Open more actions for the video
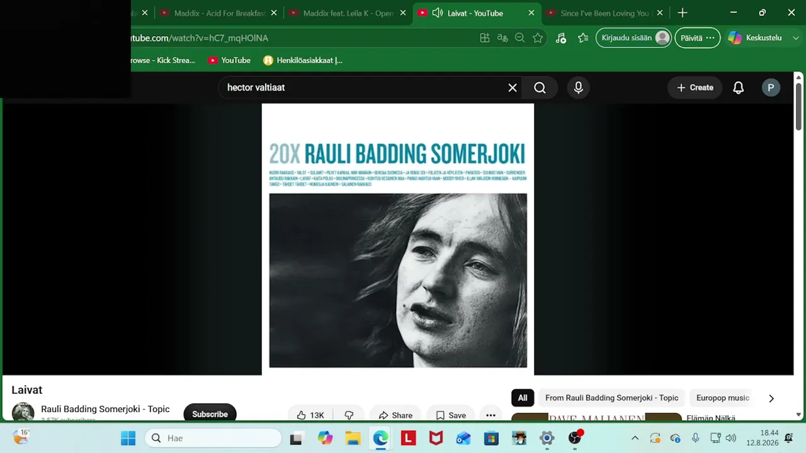The width and height of the screenshot is (806, 453). [x=491, y=415]
